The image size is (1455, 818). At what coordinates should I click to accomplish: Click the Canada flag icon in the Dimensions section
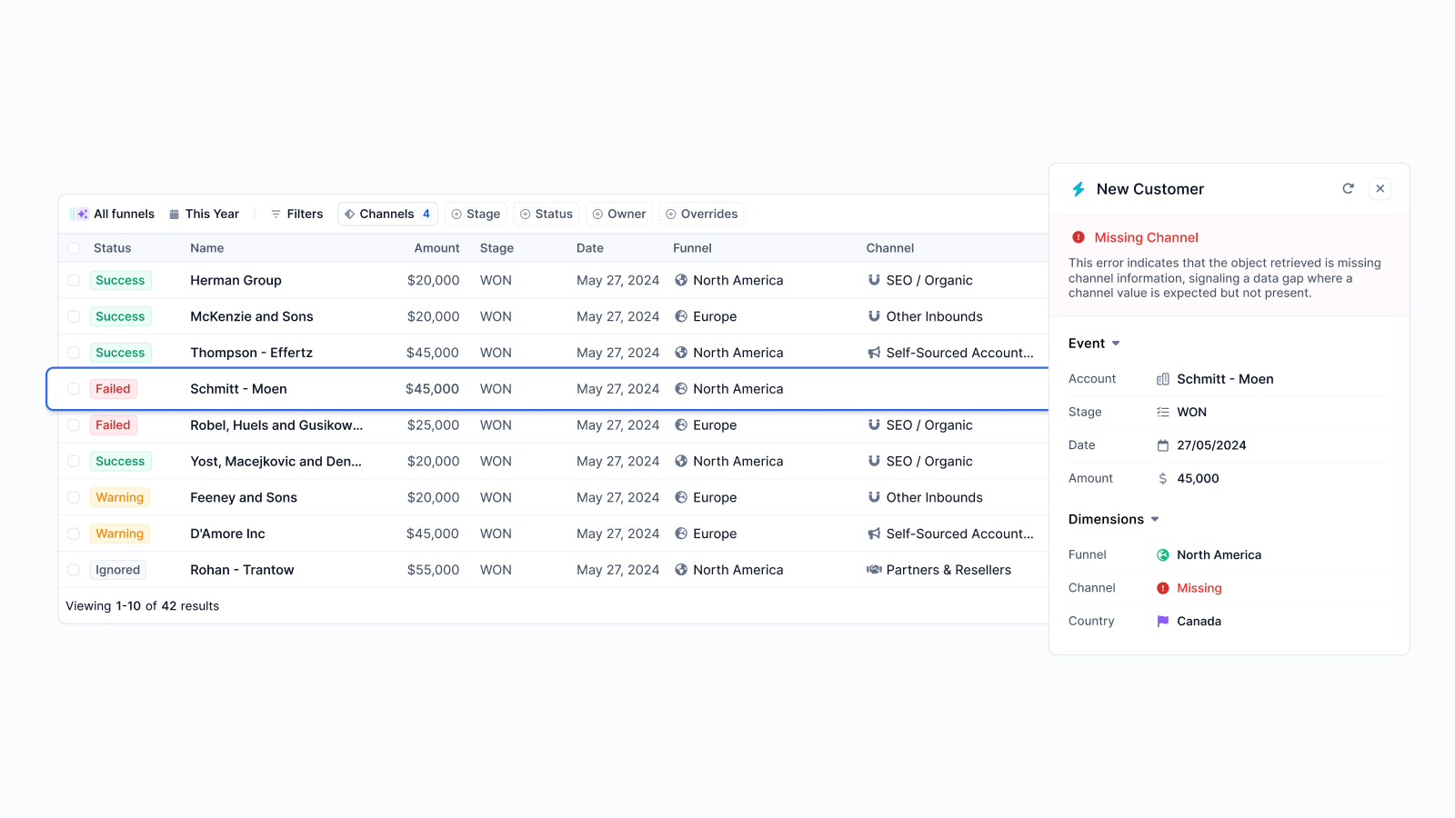click(x=1162, y=621)
